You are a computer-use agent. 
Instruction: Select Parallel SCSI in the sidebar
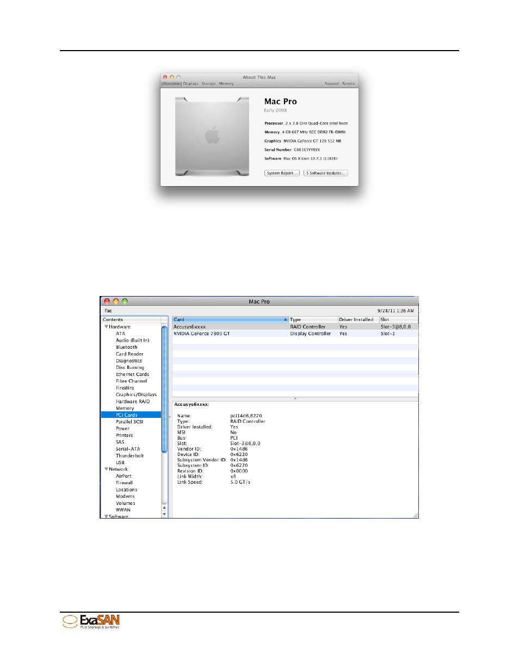pyautogui.click(x=129, y=422)
